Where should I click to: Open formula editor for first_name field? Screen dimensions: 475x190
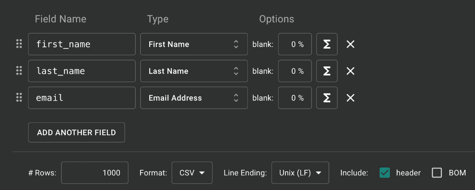(327, 44)
